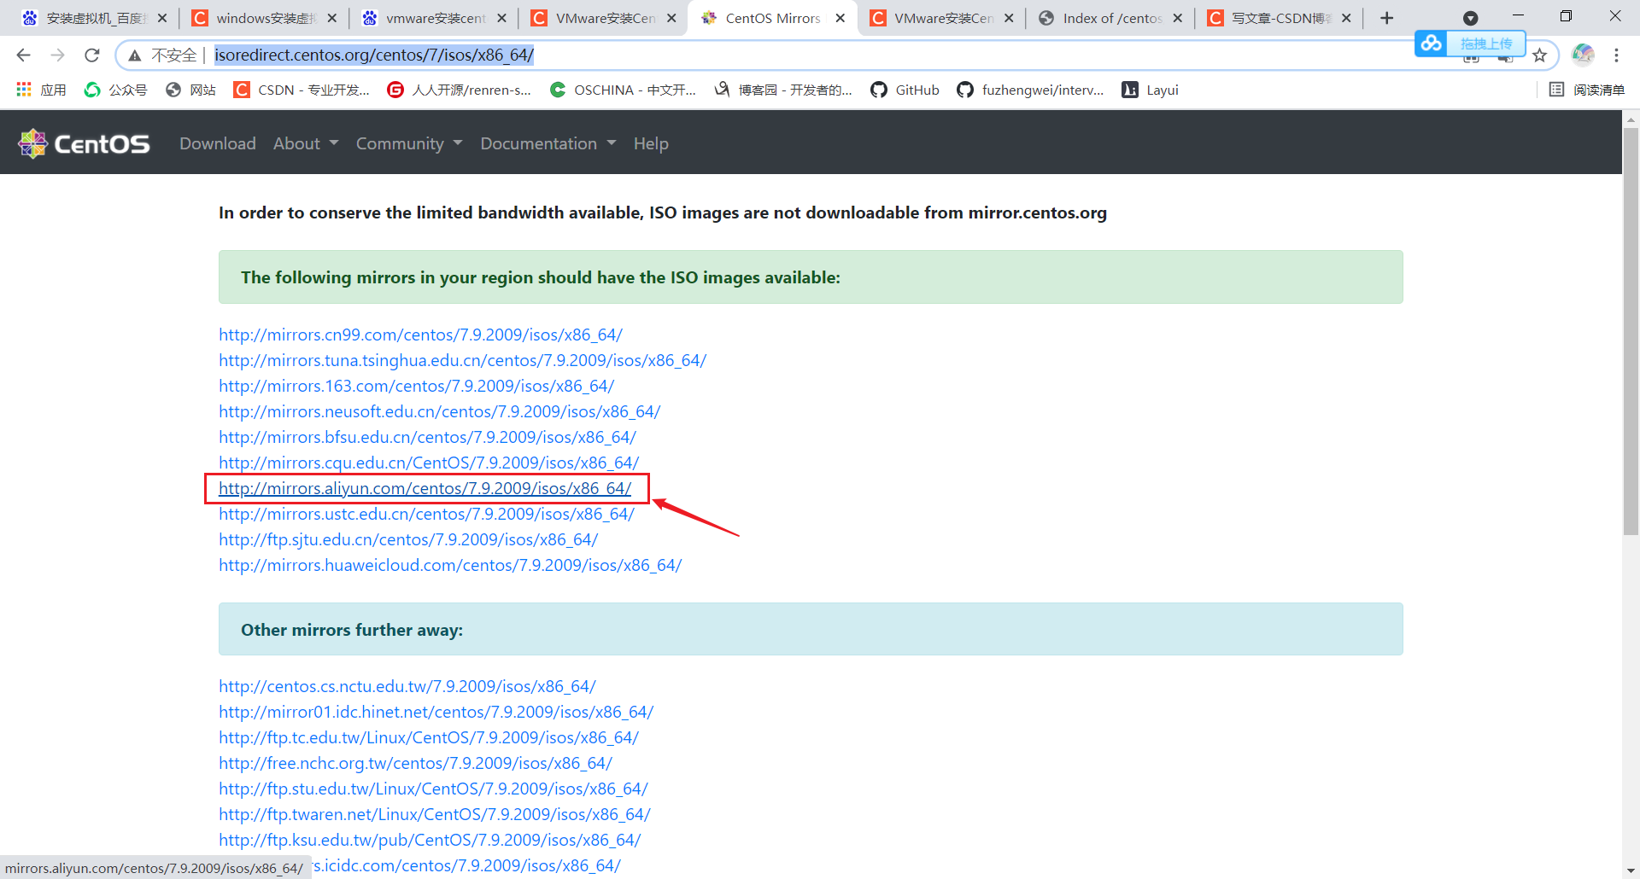This screenshot has height=879, width=1640.
Task: Open the Layui bookmark
Action: tap(1149, 90)
